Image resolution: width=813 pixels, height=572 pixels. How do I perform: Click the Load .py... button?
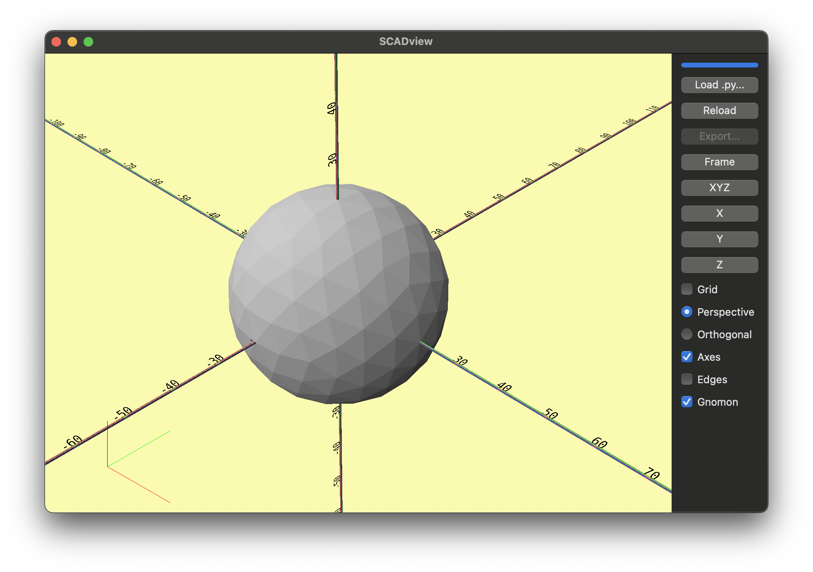[719, 85]
